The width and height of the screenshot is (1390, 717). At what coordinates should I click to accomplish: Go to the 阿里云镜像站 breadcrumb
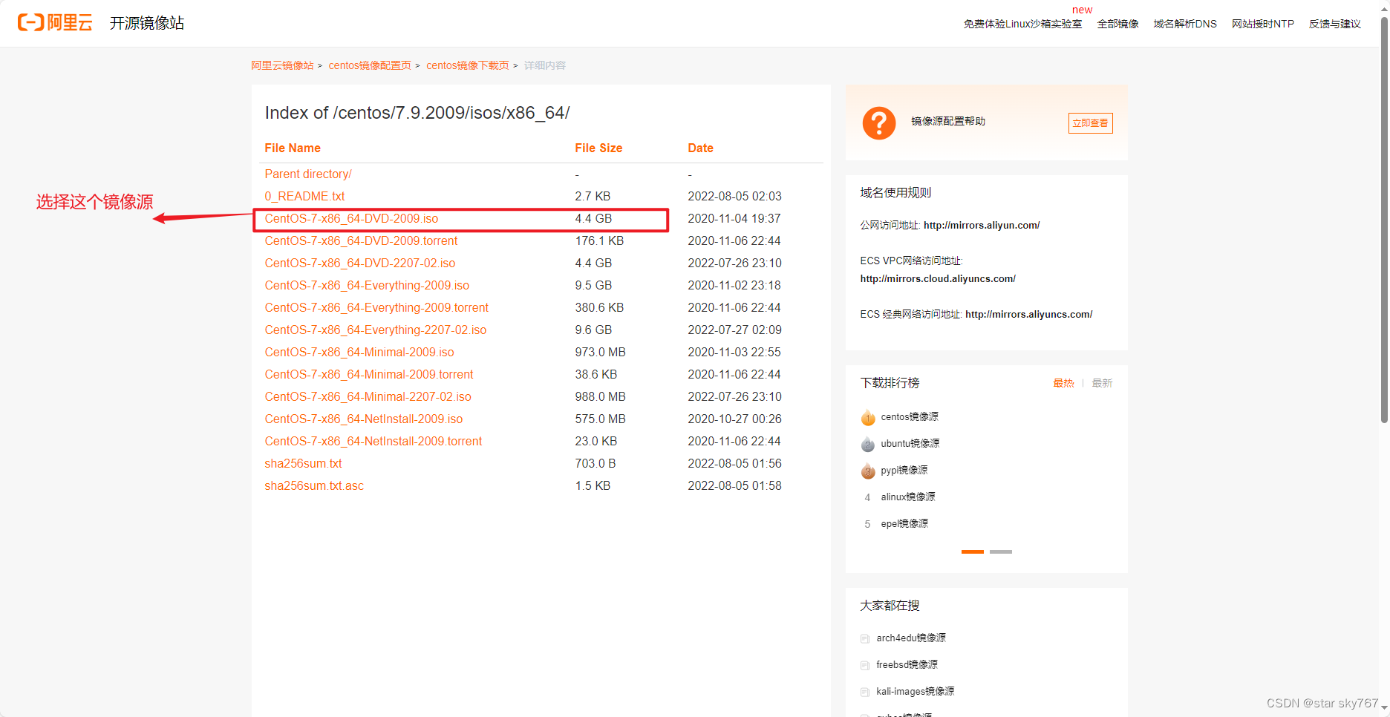pos(282,65)
